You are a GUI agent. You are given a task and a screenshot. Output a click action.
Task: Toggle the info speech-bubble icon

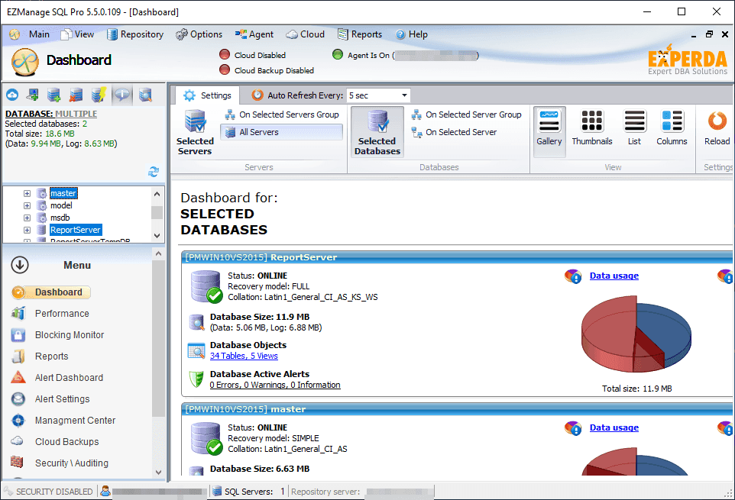point(122,95)
